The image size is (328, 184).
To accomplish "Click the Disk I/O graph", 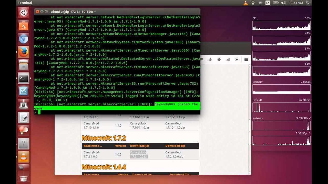I will pos(281,107).
